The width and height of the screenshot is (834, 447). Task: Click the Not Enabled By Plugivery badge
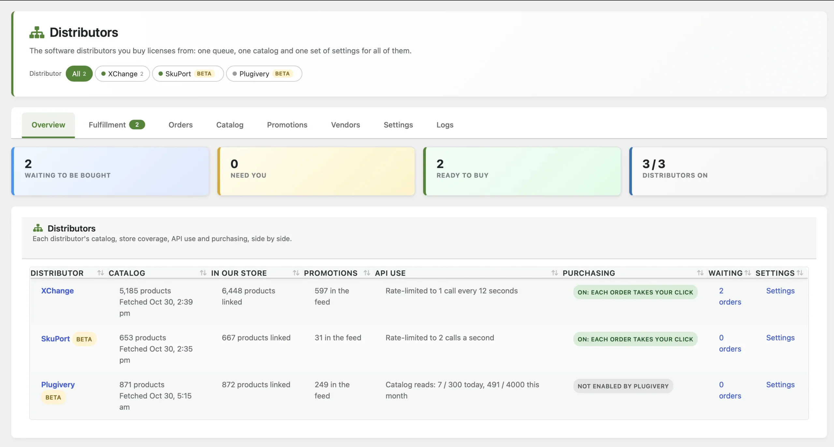(623, 386)
